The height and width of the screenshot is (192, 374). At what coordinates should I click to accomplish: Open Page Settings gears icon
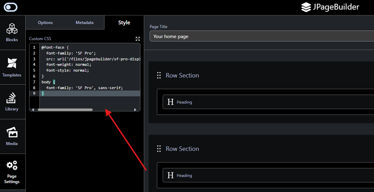pos(12,165)
